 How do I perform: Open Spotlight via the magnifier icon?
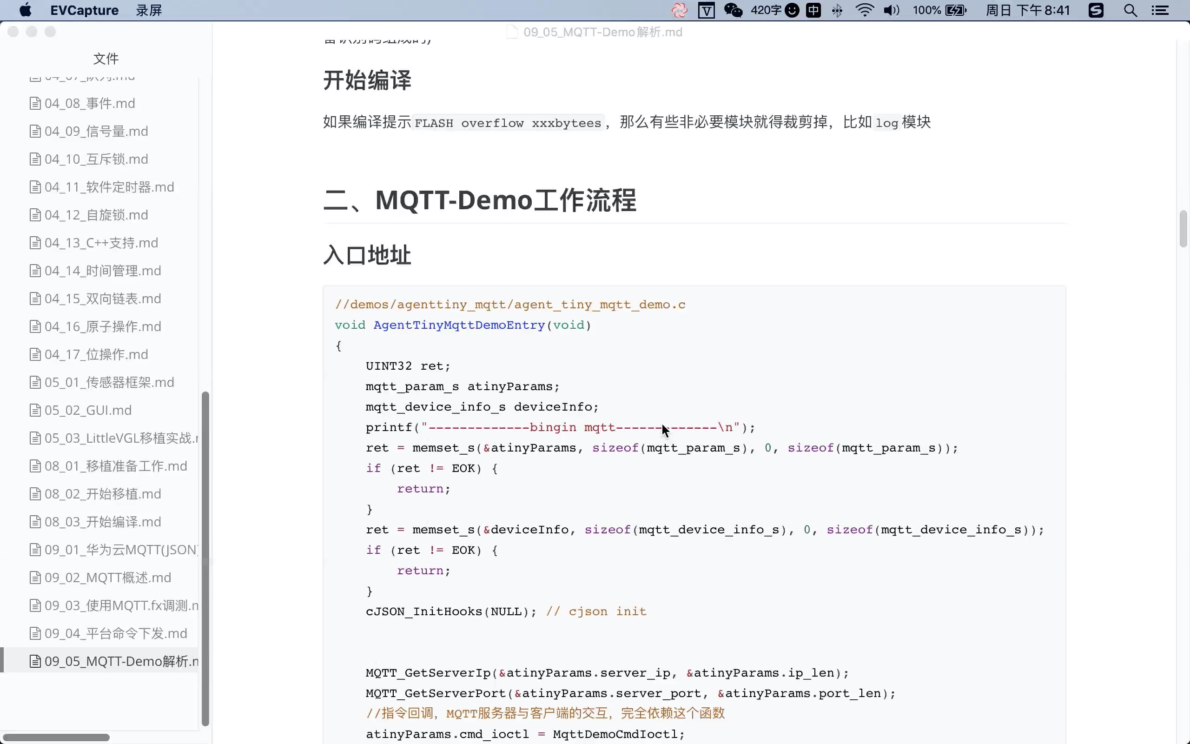pyautogui.click(x=1130, y=10)
